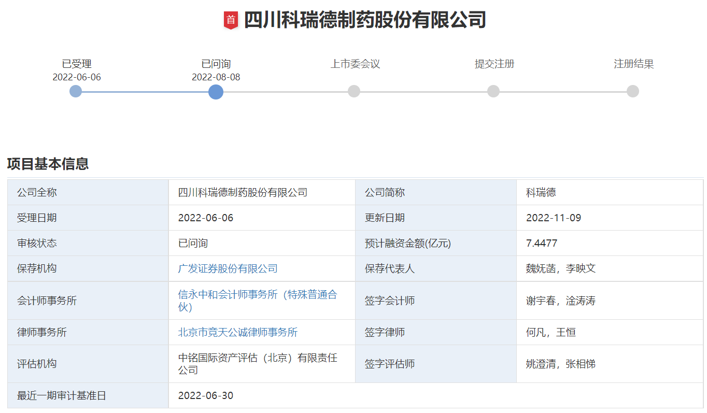Click the 中铭国际资产评估 appraisal agency cell
Image resolution: width=707 pixels, height=413 pixels.
coord(257,364)
